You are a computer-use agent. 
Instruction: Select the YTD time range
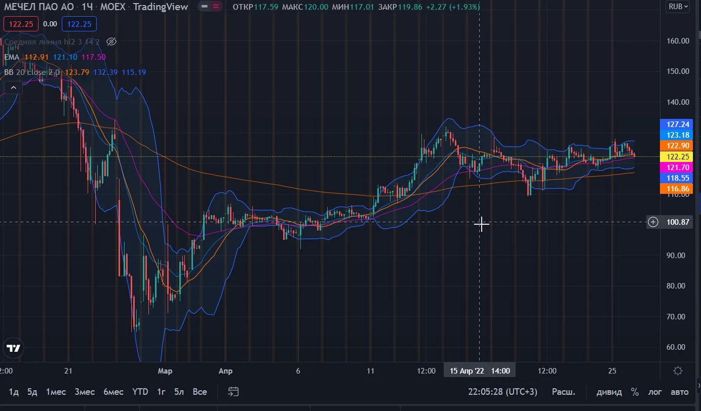[140, 392]
